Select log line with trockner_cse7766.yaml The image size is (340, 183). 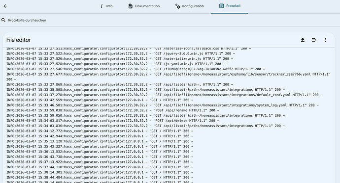point(168,77)
